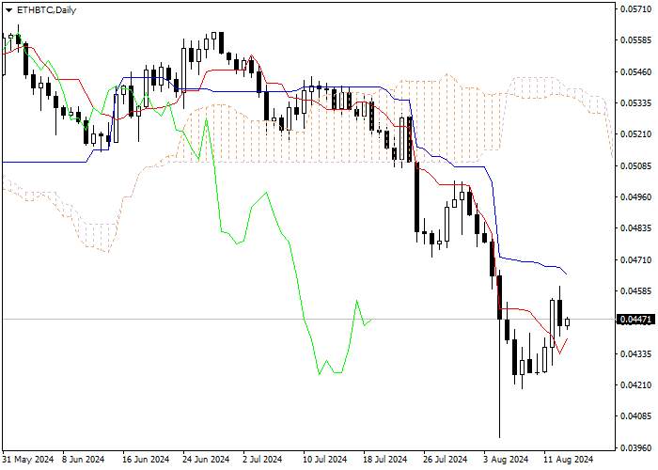The width and height of the screenshot is (658, 470).
Task: Click the ETHBTC,Daily chart title
Action: click(x=46, y=10)
